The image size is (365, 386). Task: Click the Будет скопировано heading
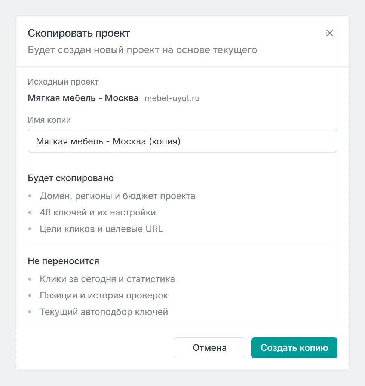[x=71, y=178]
